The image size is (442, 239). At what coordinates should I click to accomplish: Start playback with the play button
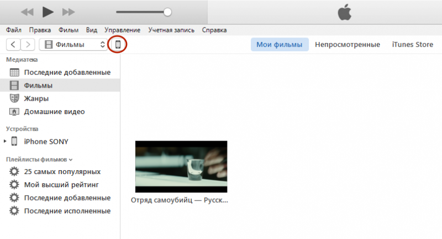[48, 12]
